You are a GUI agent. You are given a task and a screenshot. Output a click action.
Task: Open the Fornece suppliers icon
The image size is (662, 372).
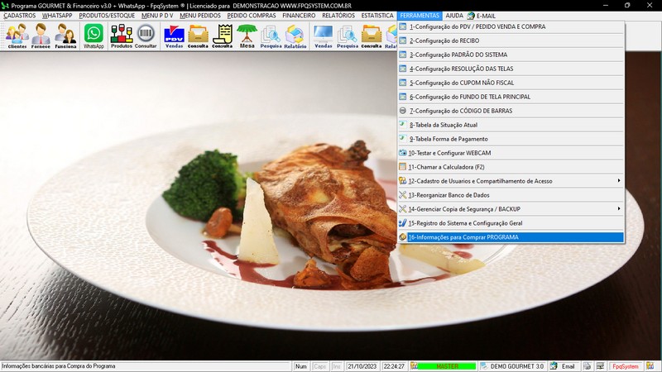(41, 36)
